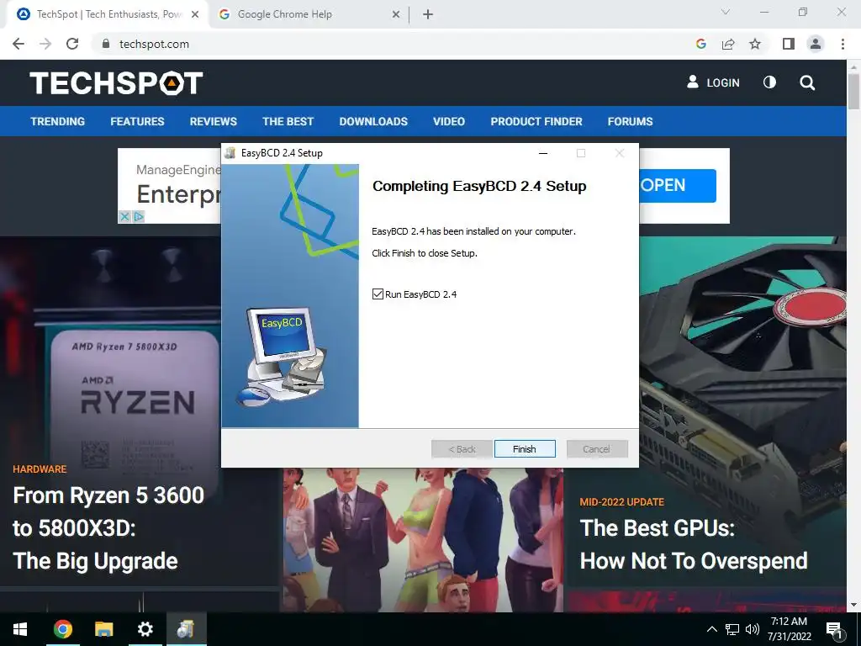Screen dimensions: 861x646
Task: Click the OPEN button in the ad banner
Action: coord(678,186)
